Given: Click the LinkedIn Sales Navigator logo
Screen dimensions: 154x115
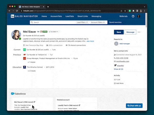Looking at the screenshot, I should (24, 16).
